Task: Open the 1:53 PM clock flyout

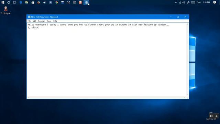Action: pos(207,2)
